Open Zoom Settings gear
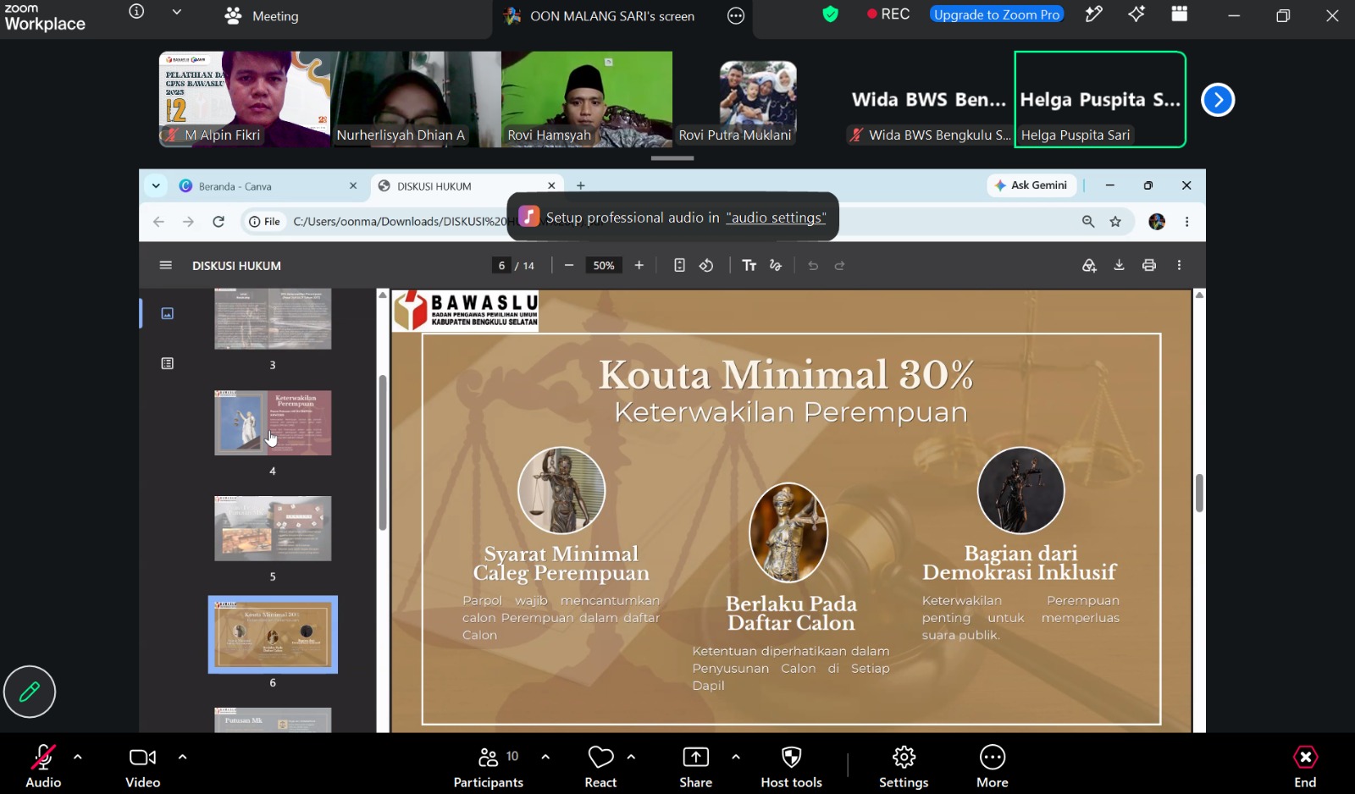The height and width of the screenshot is (794, 1355). [904, 766]
